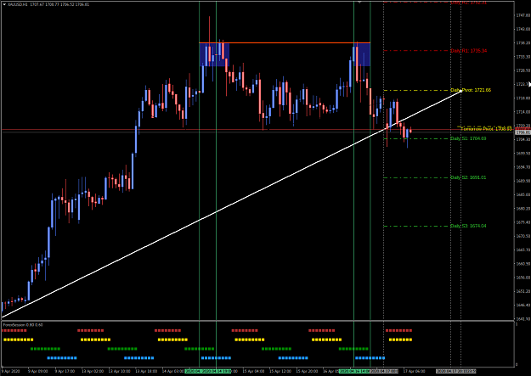Click the 13 Apr 02:00 time axis label
This screenshot has width=531, height=376.
(93, 371)
